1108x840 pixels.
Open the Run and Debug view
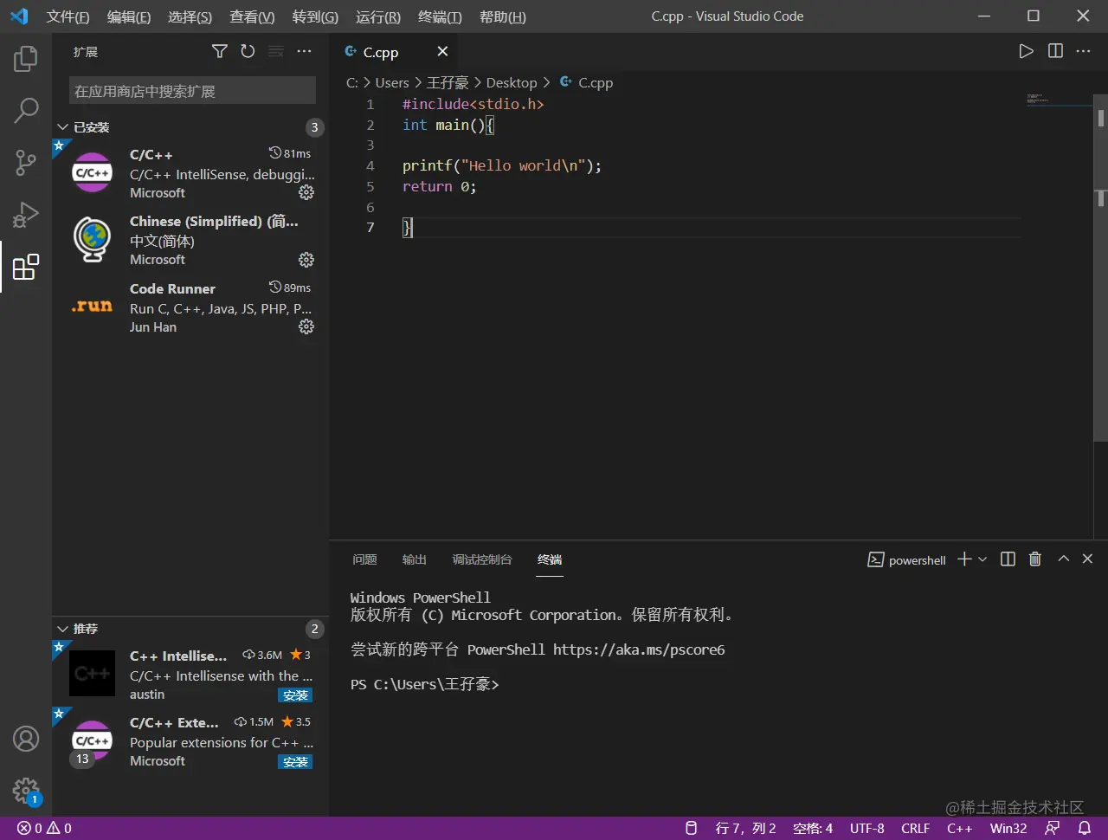click(x=26, y=214)
